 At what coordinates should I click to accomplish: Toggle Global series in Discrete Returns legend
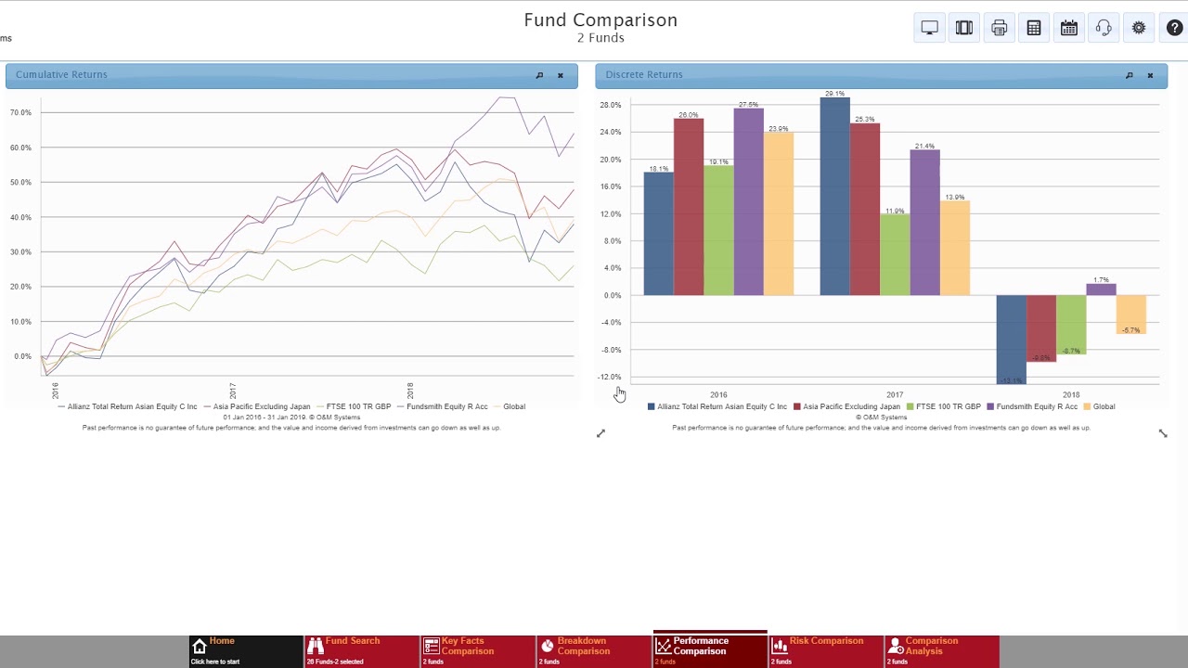1099,406
